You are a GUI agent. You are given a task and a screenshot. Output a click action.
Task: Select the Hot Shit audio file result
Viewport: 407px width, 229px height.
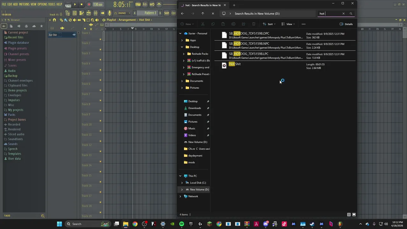(285, 66)
